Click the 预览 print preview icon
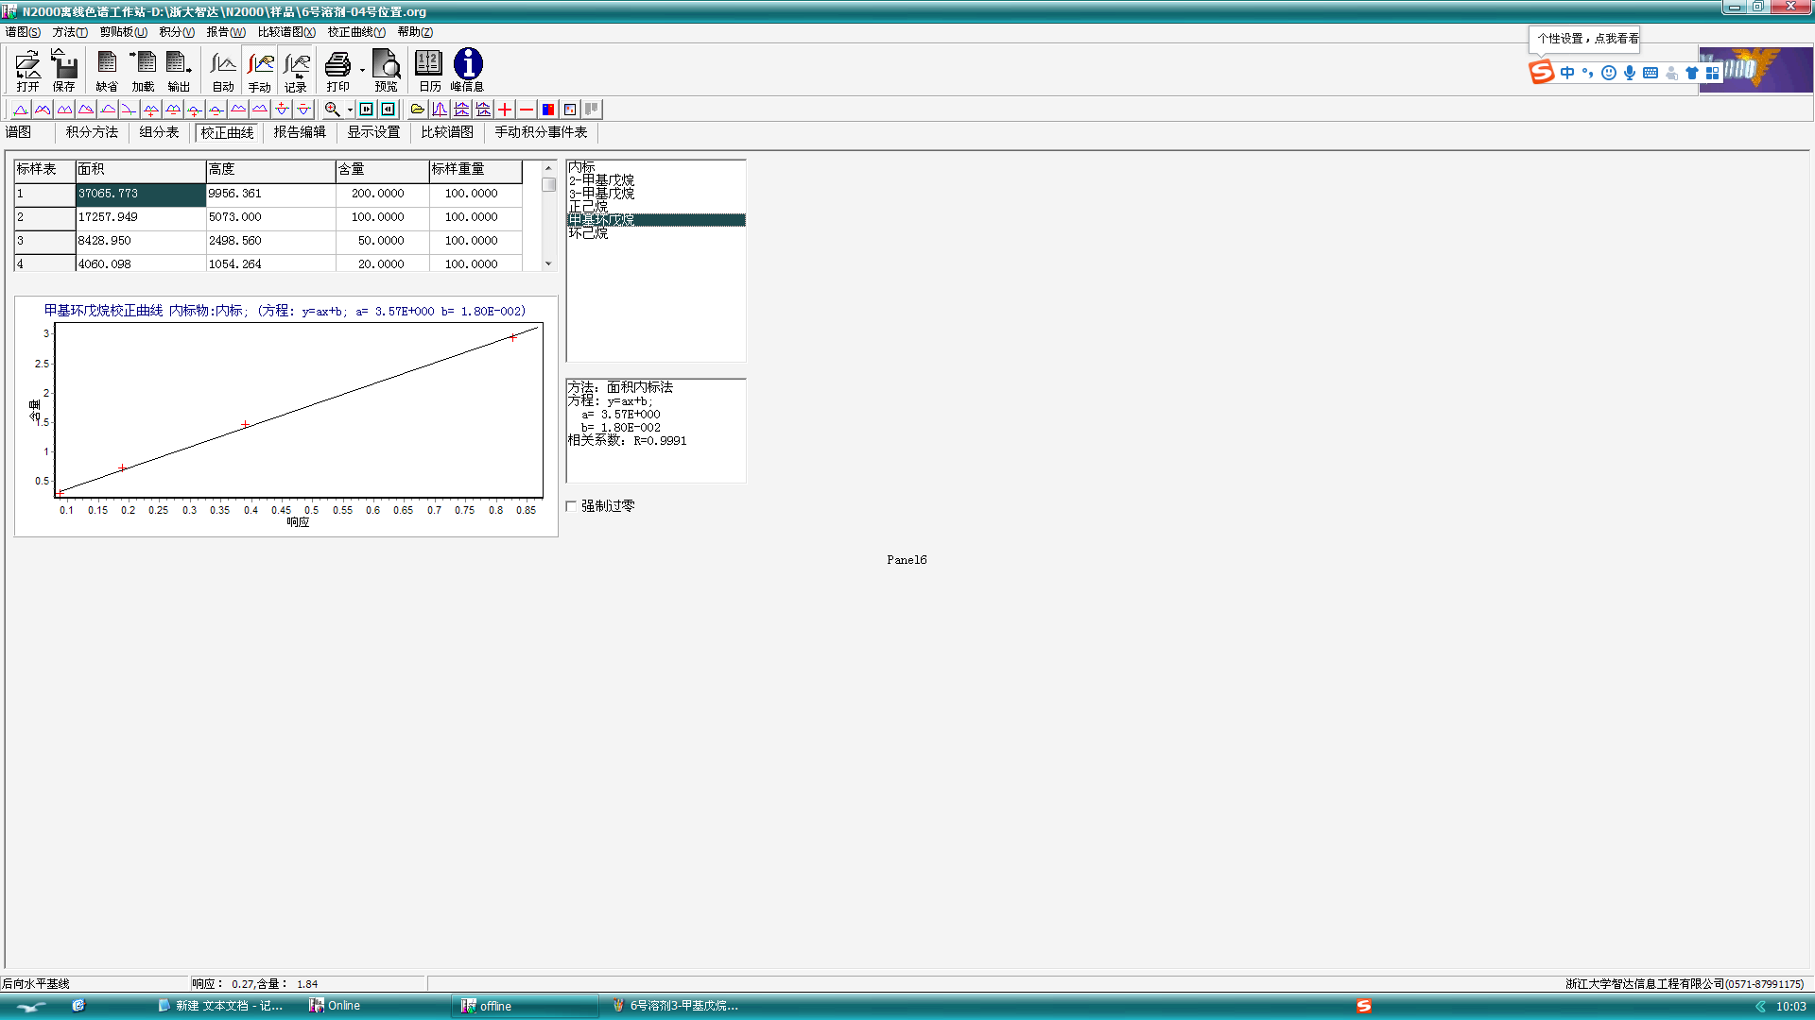1815x1020 pixels. (x=386, y=70)
